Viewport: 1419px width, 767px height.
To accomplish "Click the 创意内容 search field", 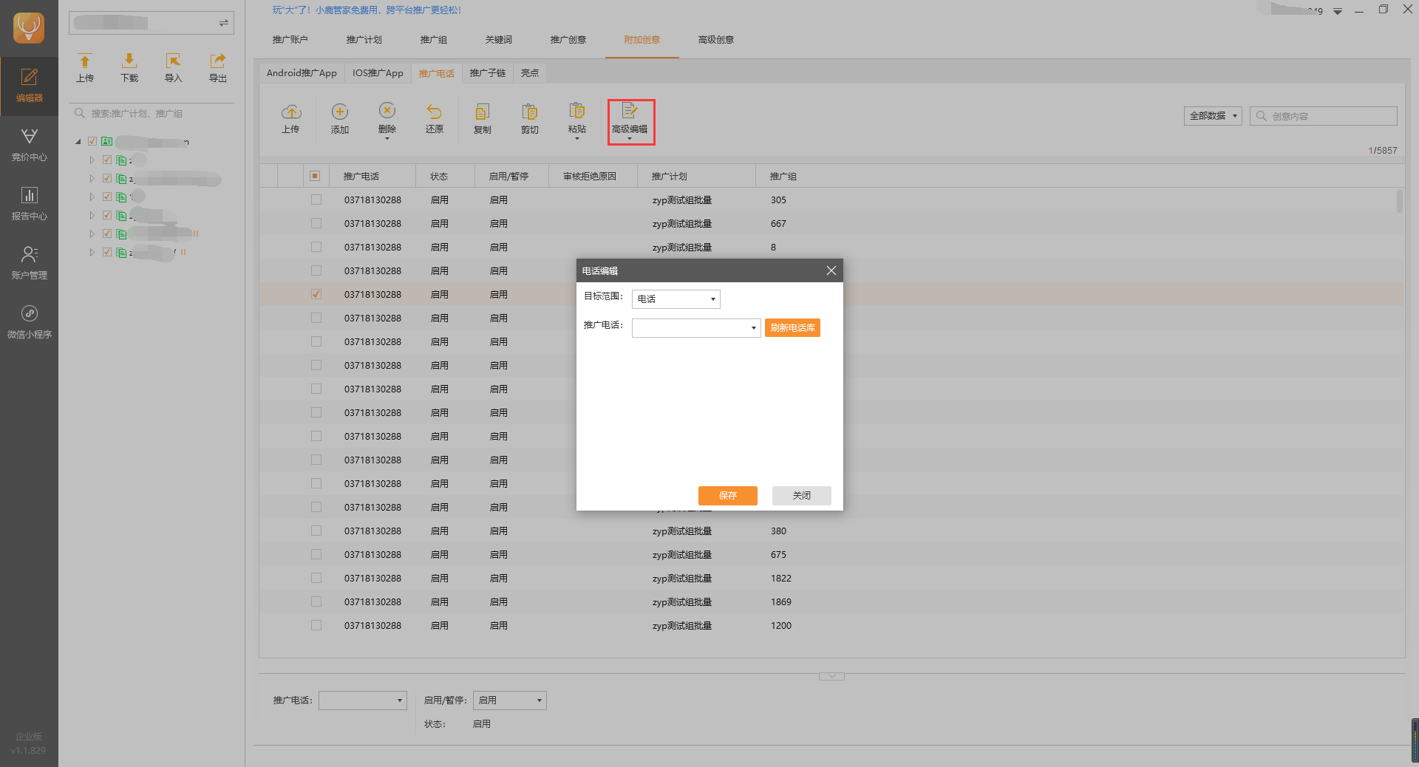I will pos(1324,116).
